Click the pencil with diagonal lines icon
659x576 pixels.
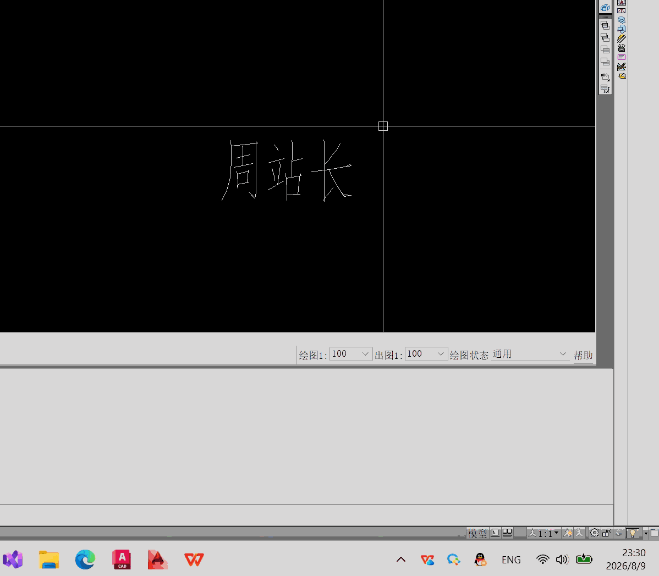pos(622,38)
